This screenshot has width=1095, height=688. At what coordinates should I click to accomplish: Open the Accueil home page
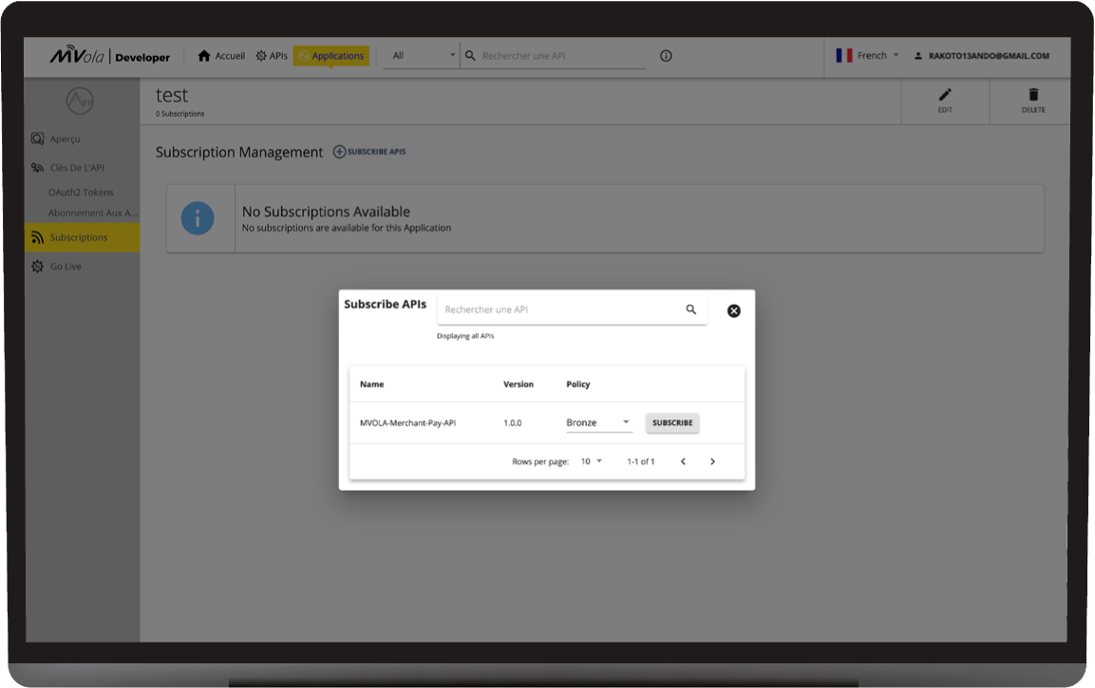221,56
